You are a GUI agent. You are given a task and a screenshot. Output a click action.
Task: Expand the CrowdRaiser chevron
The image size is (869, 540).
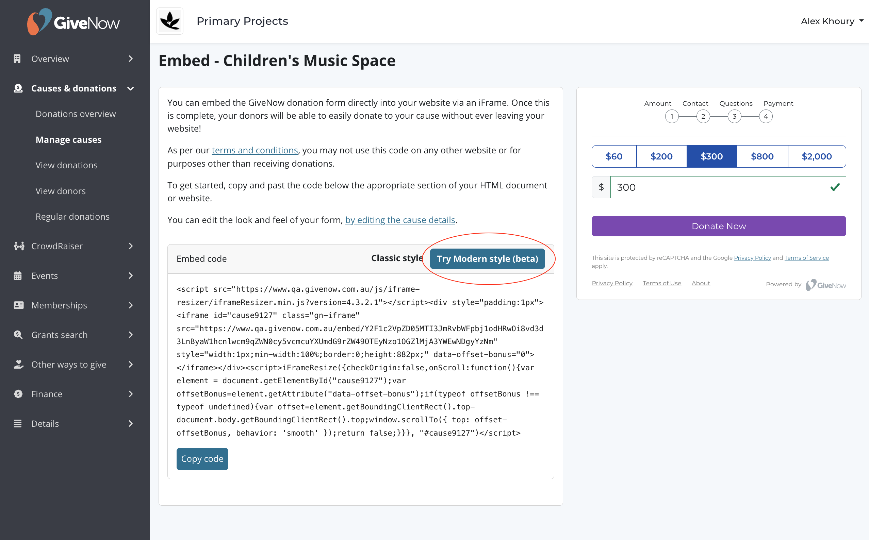point(131,246)
